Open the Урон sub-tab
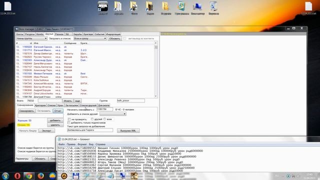 60,105
